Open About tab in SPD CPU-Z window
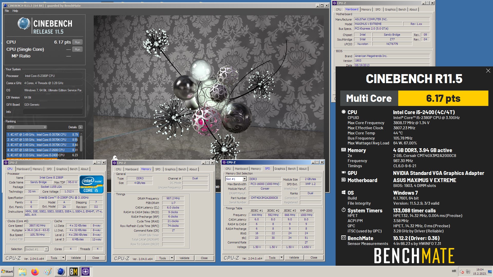This screenshot has height=277, width=493. click(x=303, y=169)
